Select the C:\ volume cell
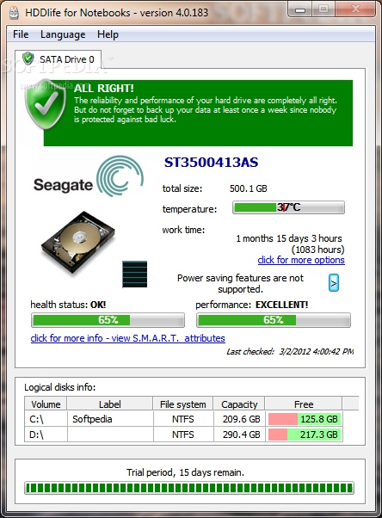The height and width of the screenshot is (518, 382). pos(46,419)
